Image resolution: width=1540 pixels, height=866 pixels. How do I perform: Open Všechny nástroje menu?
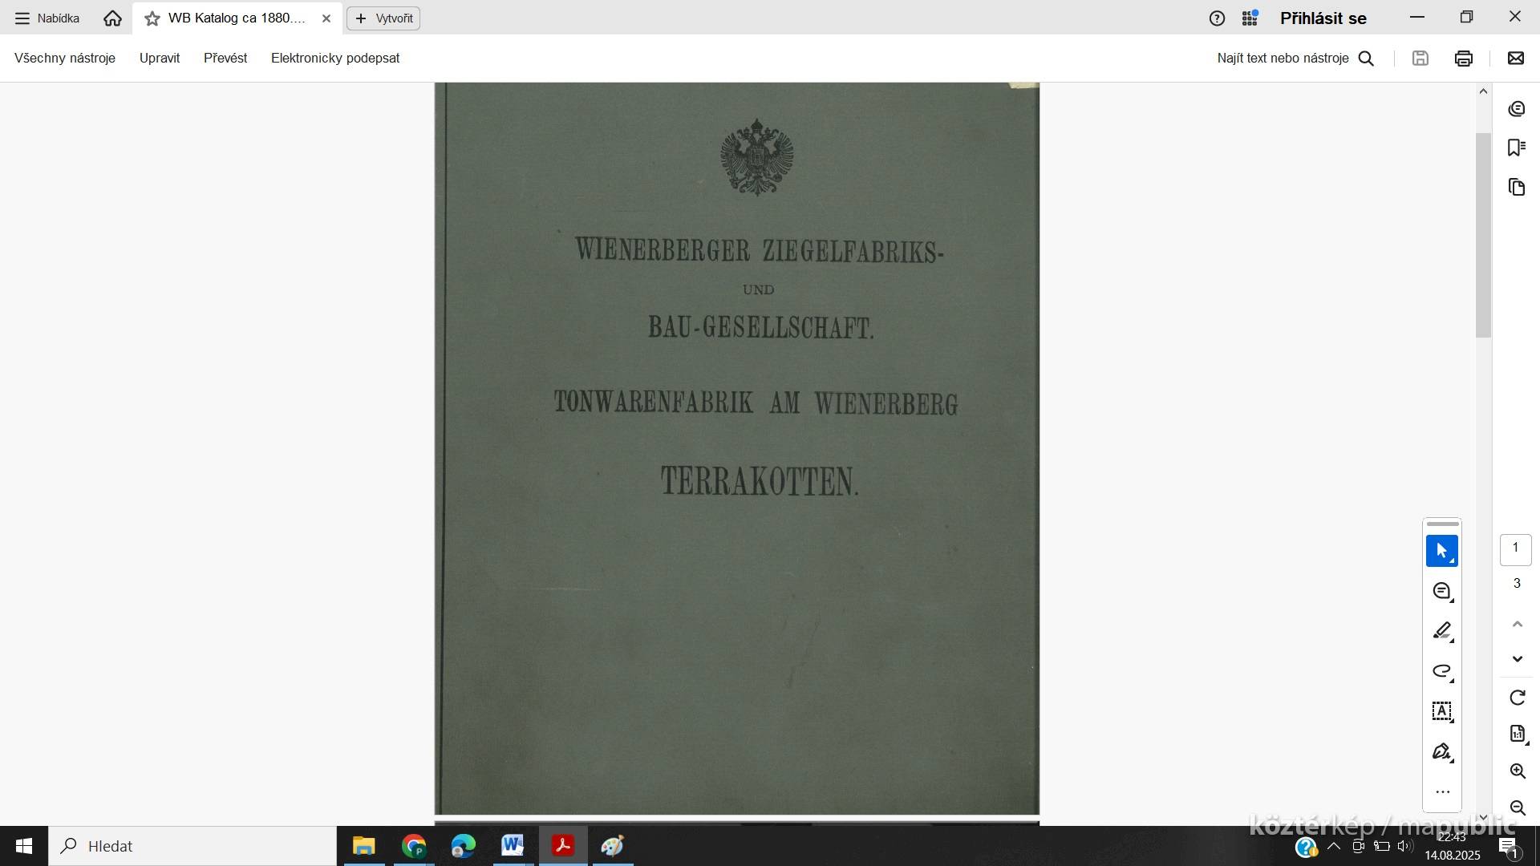coord(65,58)
